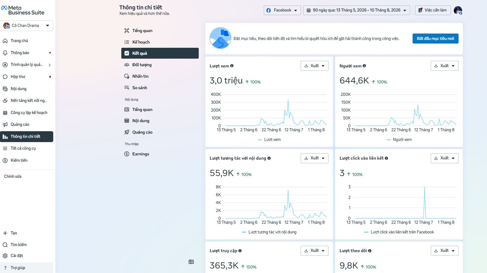This screenshot has height=273, width=487.
Task: Expand Xuất dropdown on Lượt xem card
Action: point(315,66)
